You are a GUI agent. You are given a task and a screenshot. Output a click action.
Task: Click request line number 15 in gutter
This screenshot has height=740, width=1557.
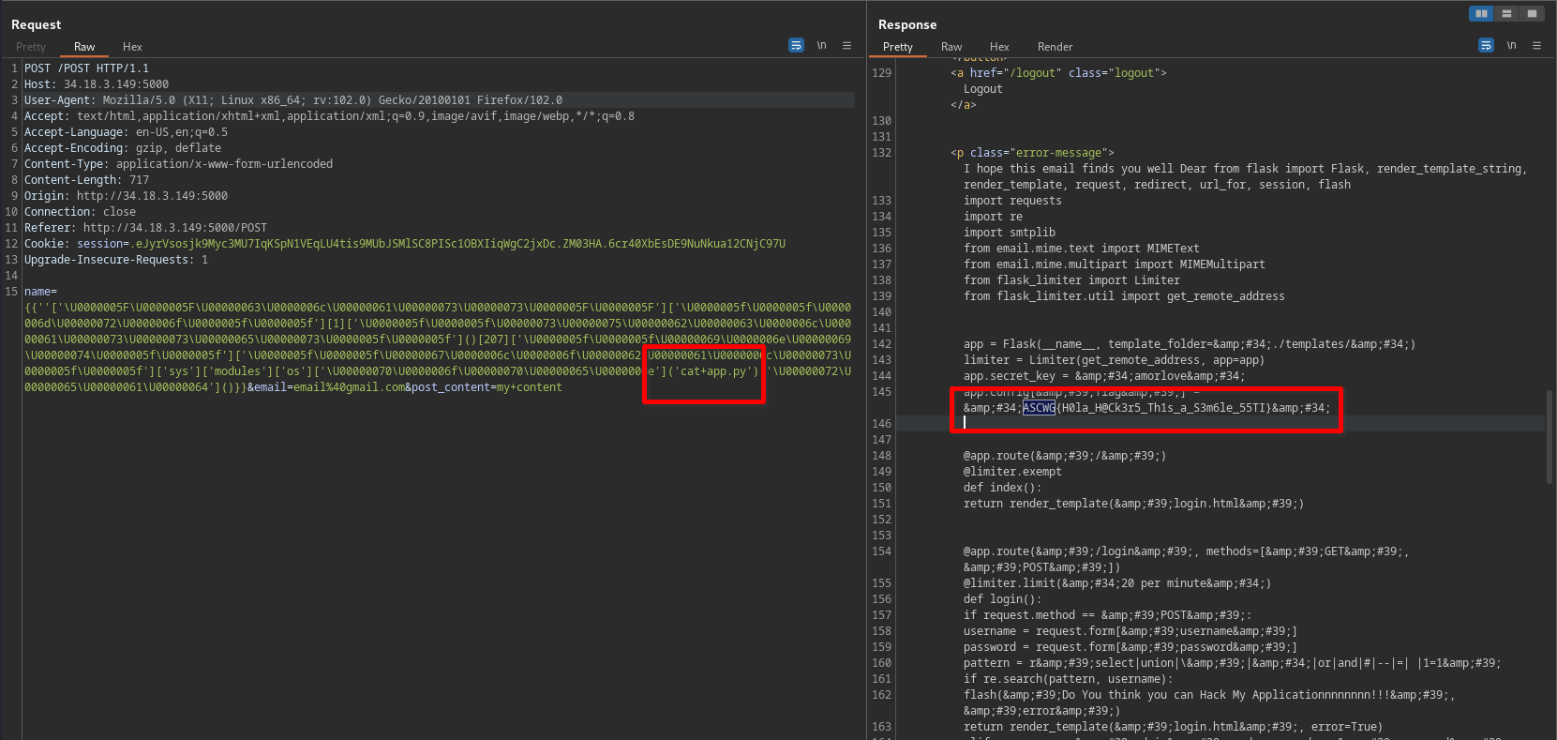click(x=11, y=292)
